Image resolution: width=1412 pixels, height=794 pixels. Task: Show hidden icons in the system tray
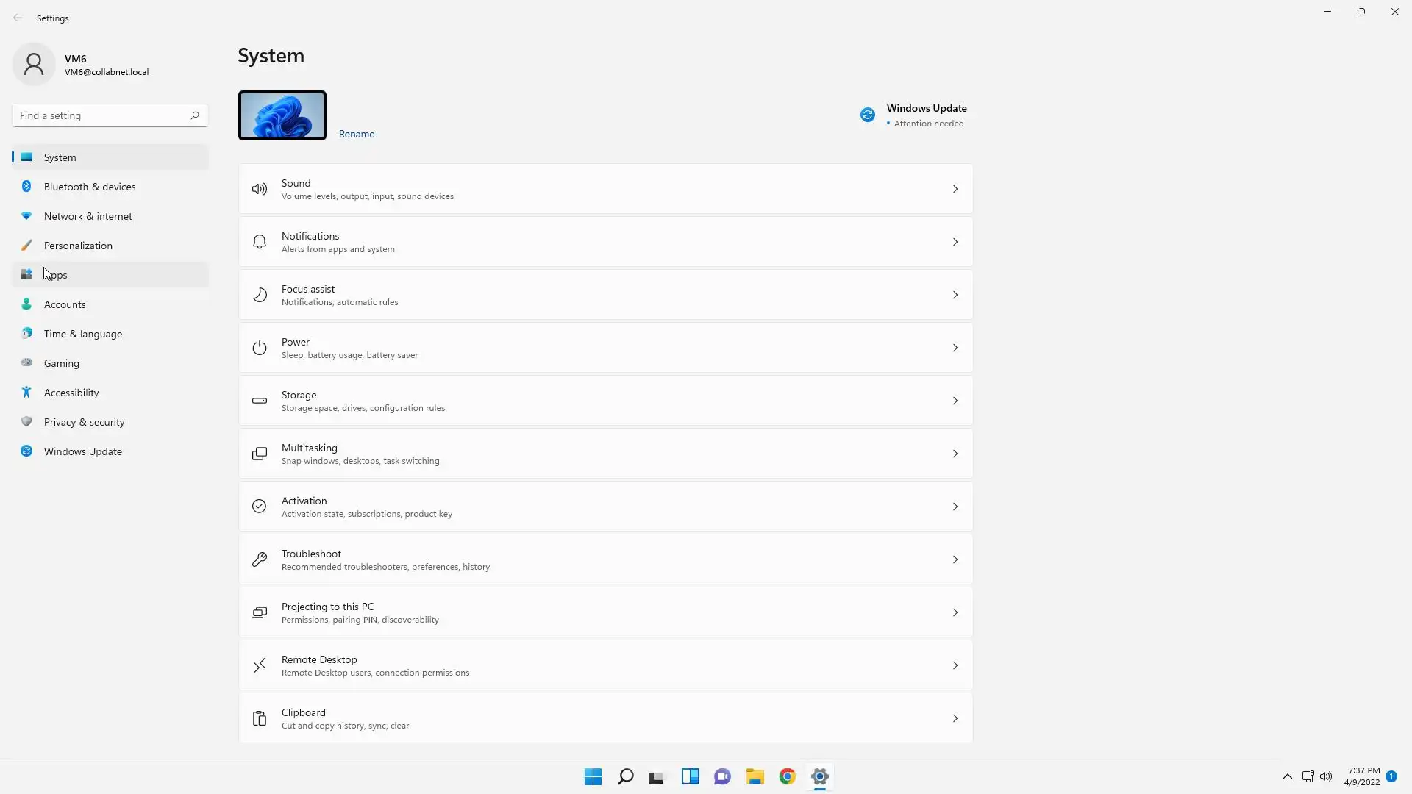(x=1287, y=776)
